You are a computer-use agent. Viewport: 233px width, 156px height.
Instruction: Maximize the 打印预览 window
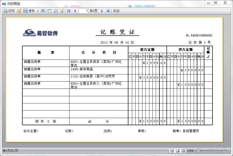[216, 3]
